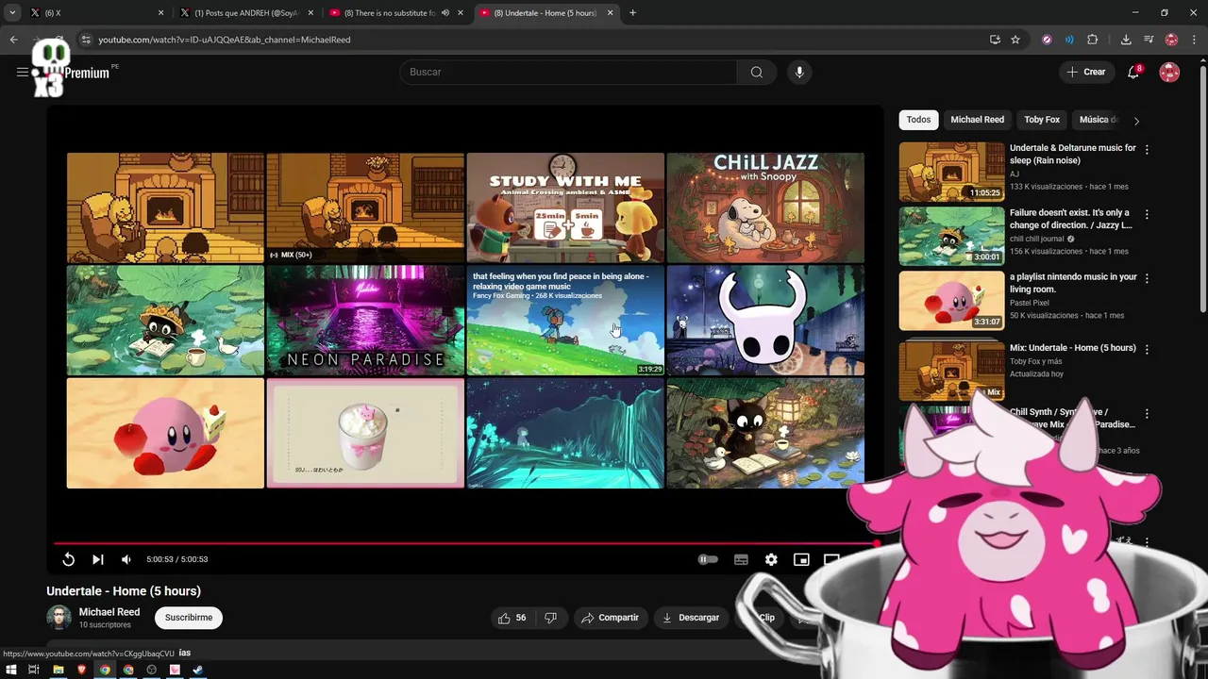Select the Toby Fox filter chip

click(x=1042, y=120)
